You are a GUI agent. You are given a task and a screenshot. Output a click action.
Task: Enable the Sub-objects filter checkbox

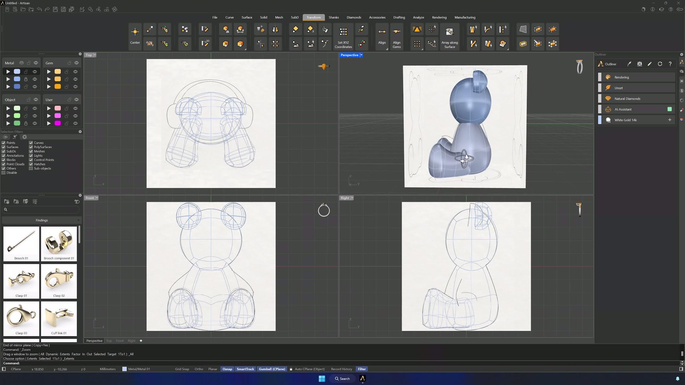(x=31, y=168)
